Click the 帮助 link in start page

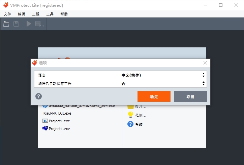click(x=139, y=124)
